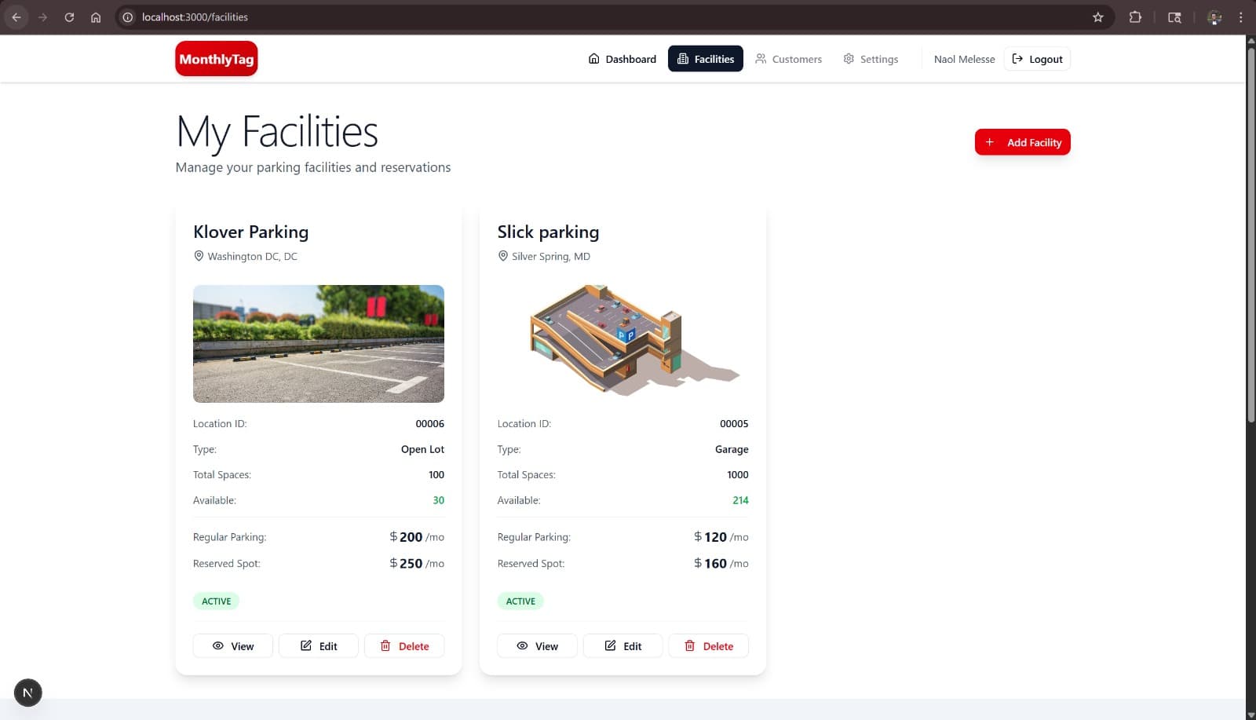Click the Washington DC location pin icon

pos(199,256)
